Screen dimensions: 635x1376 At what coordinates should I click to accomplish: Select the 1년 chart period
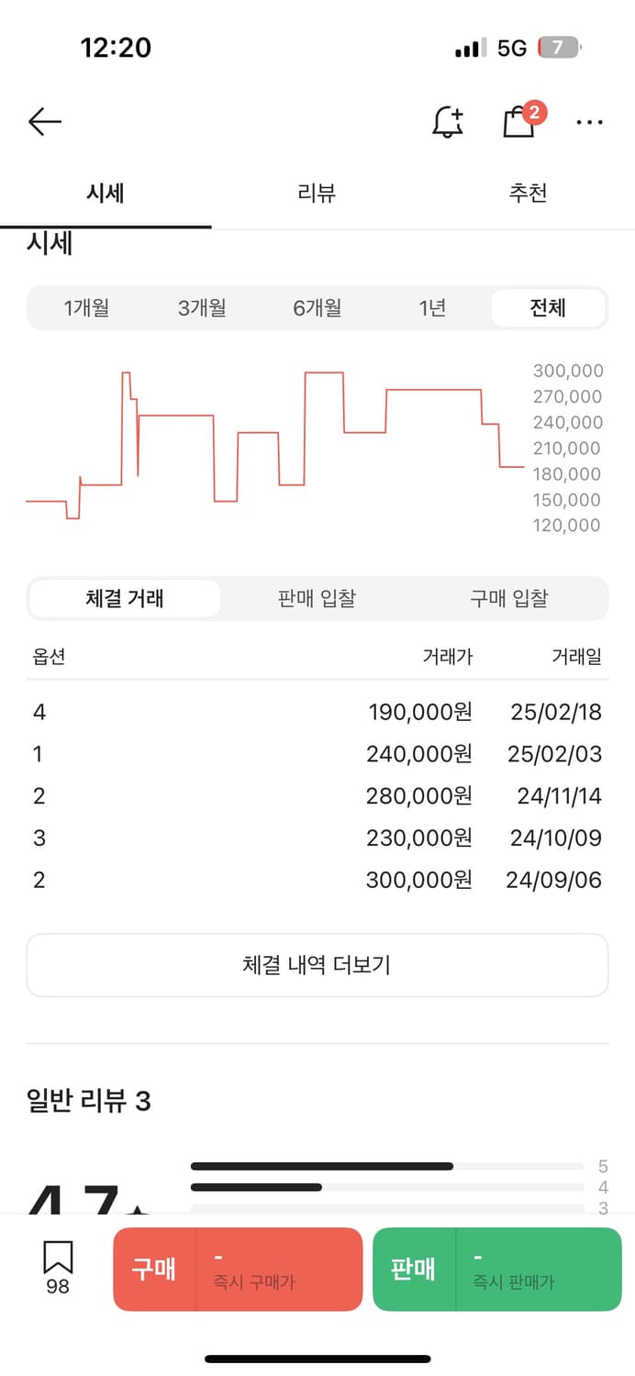click(x=432, y=308)
